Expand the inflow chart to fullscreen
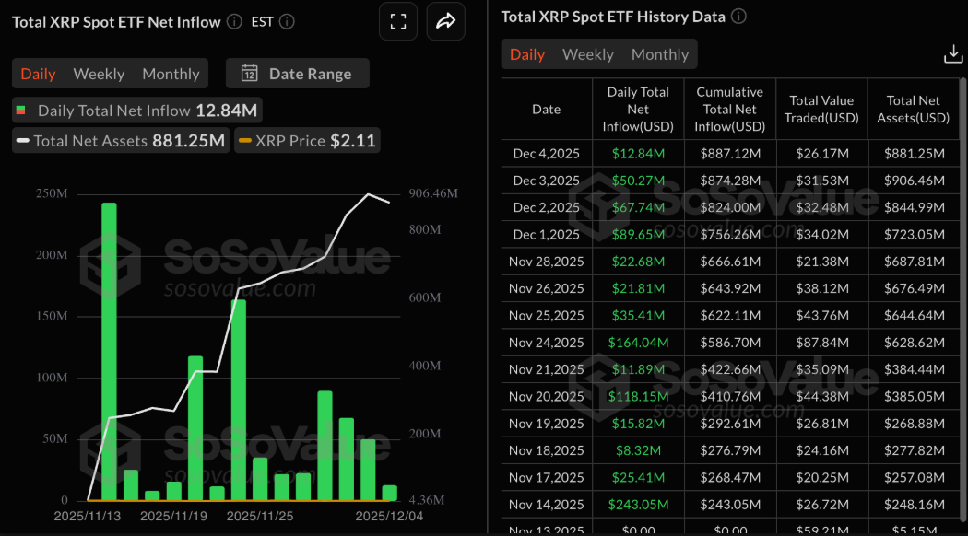Image resolution: width=968 pixels, height=536 pixels. [397, 20]
